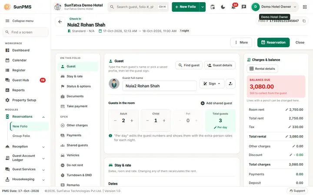313x195 pixels.
Task: Edit Room rent pencil icon
Action: 286,110
